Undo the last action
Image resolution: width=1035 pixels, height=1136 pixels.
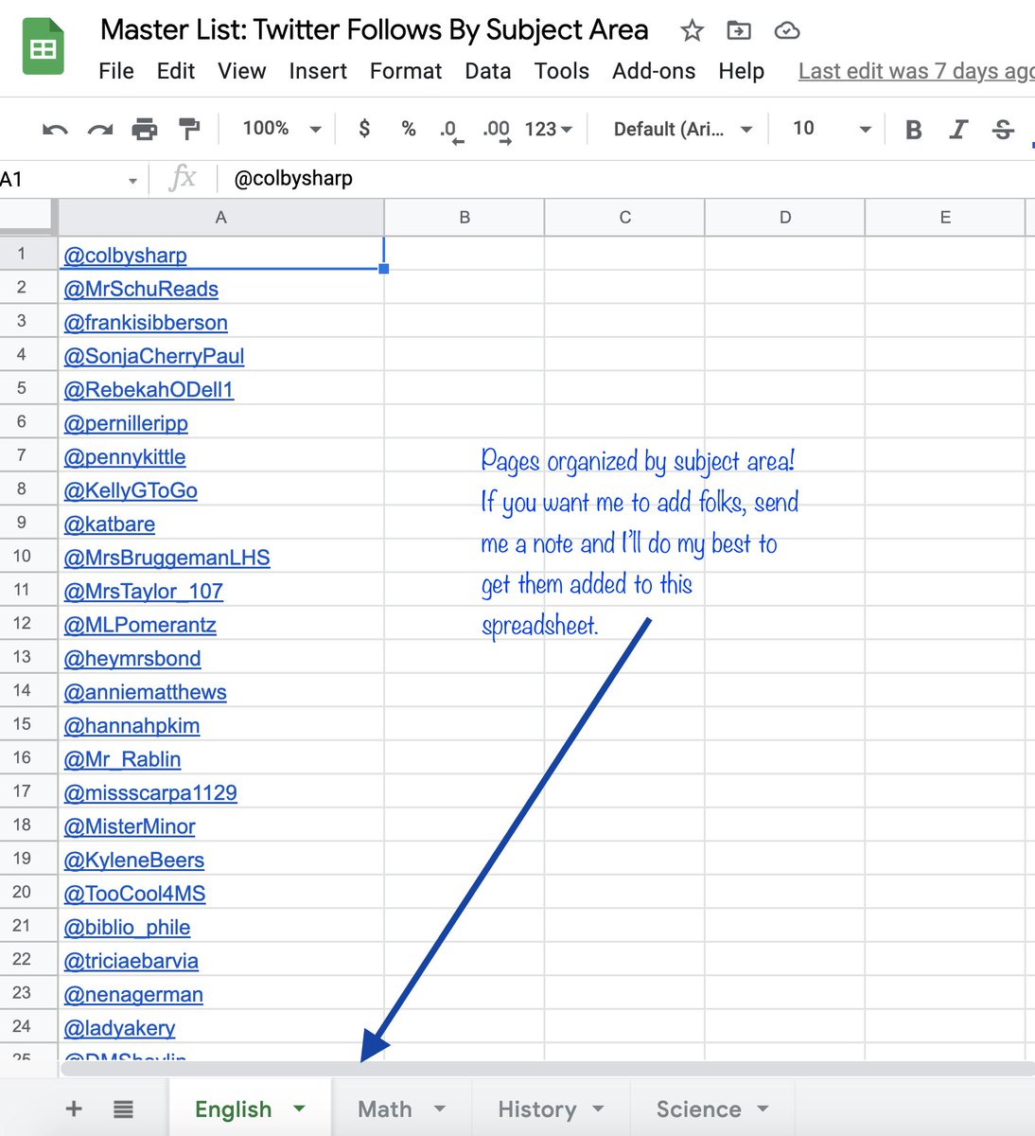tap(55, 129)
